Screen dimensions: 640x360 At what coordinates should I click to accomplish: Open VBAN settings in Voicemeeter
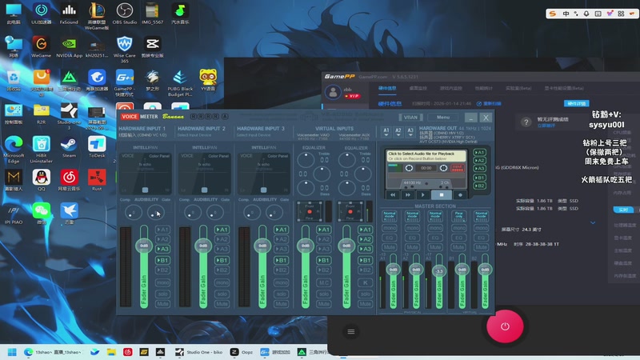pos(410,117)
